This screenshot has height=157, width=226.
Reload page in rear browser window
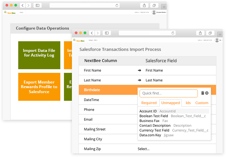pos(117,5)
